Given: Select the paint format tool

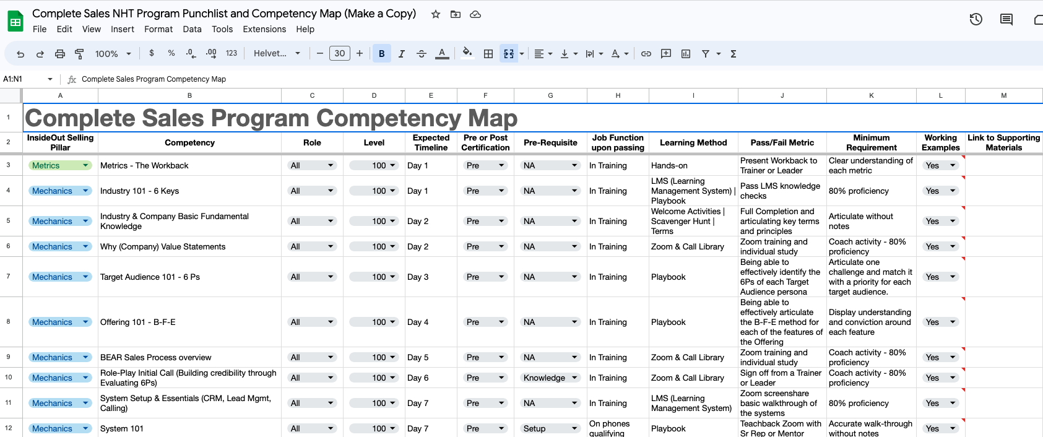Looking at the screenshot, I should (x=79, y=54).
